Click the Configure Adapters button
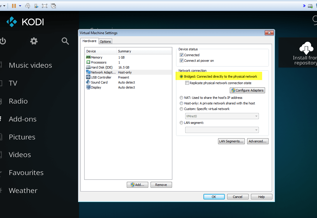The image size is (317, 218). tap(247, 90)
